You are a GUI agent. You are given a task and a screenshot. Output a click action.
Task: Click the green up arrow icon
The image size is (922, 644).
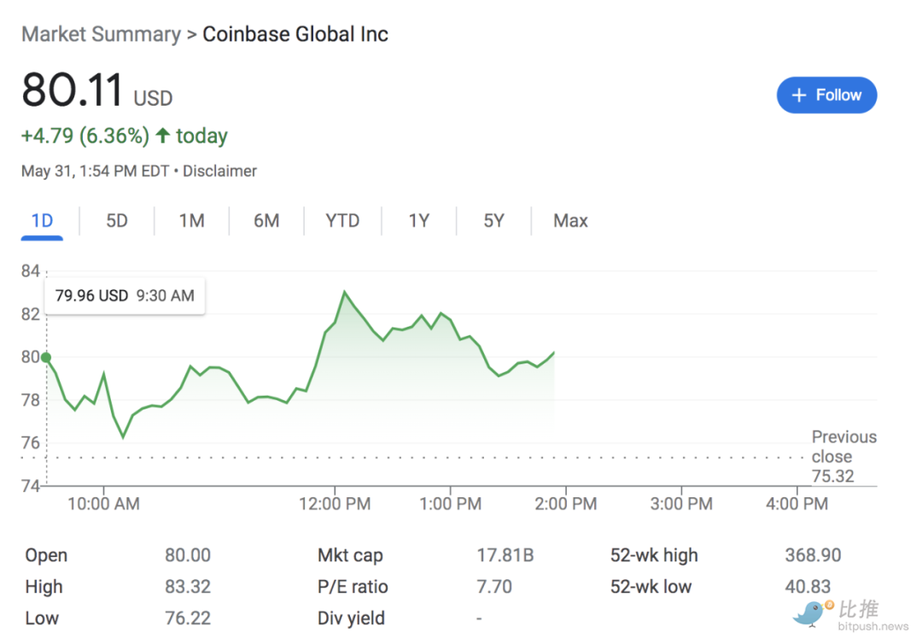(x=162, y=136)
